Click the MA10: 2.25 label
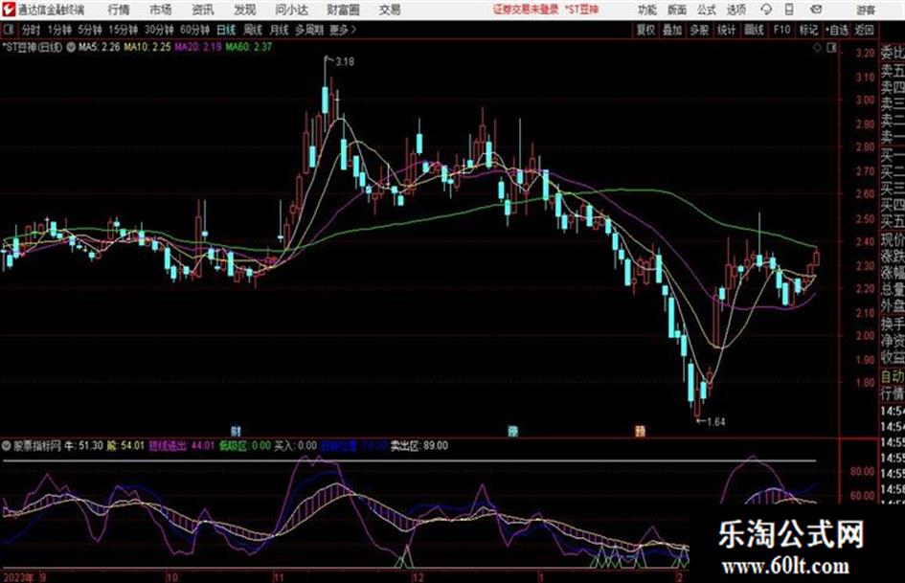Screen dimensions: 905x583 (147, 47)
